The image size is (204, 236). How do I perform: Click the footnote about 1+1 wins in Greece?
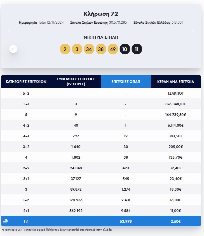57,230
